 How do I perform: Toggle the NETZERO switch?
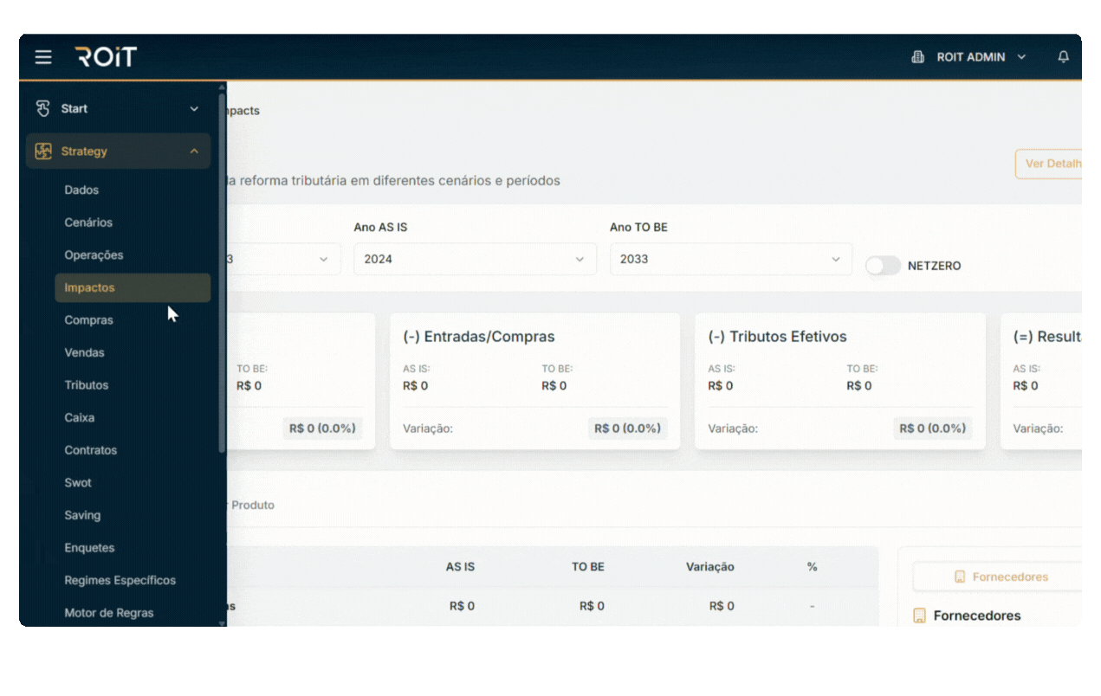pos(883,266)
